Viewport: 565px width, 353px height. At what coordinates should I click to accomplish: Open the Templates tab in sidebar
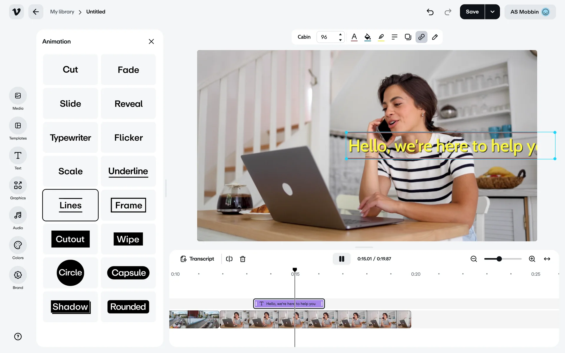[x=18, y=126]
